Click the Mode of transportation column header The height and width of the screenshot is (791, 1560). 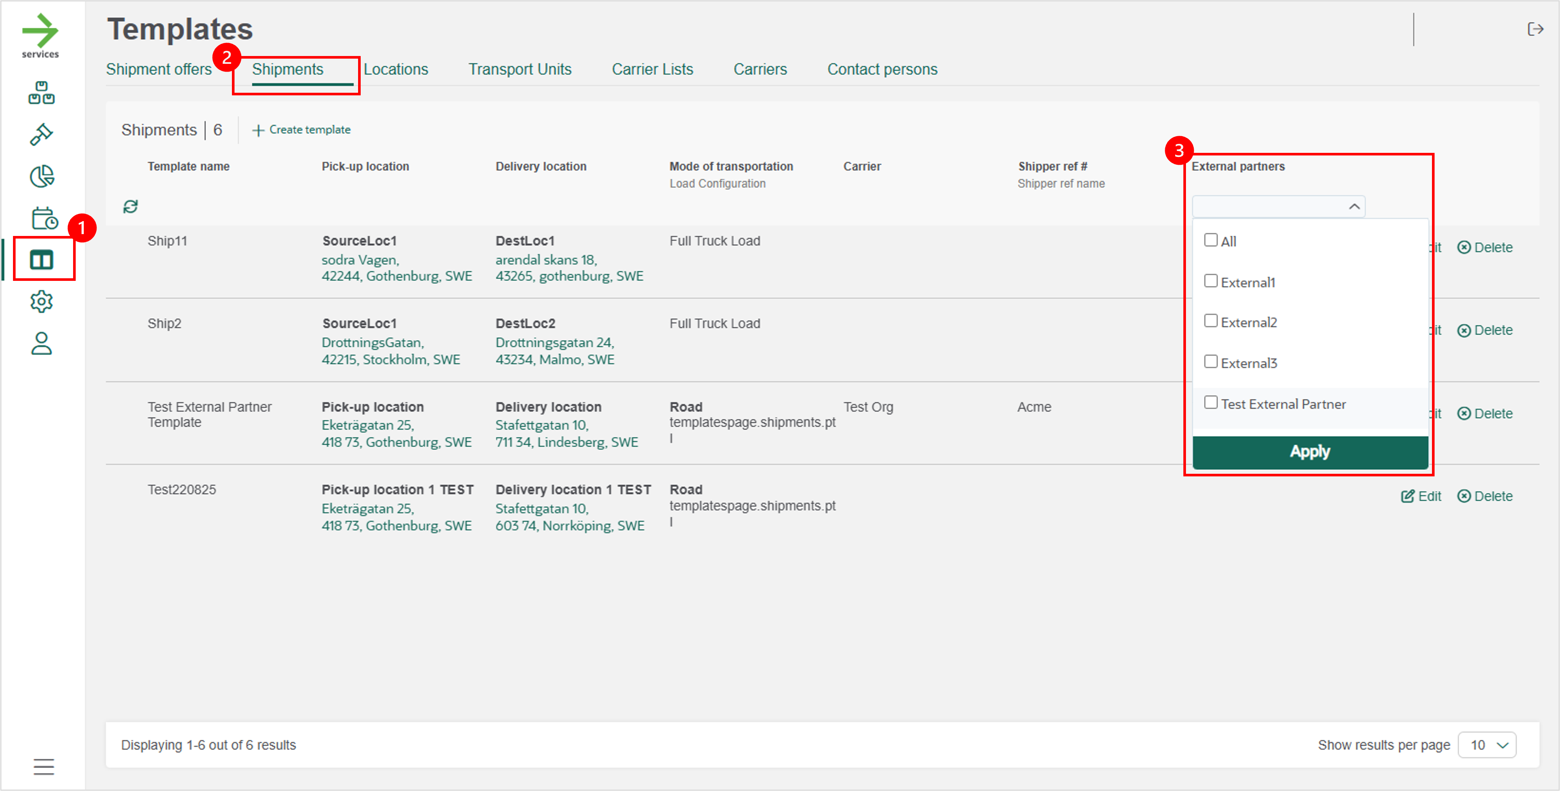(x=731, y=166)
